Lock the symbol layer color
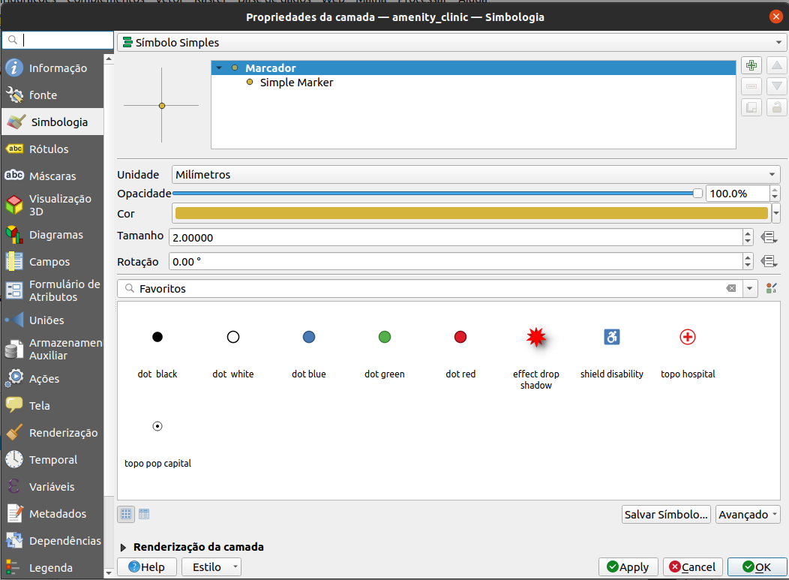 776,107
